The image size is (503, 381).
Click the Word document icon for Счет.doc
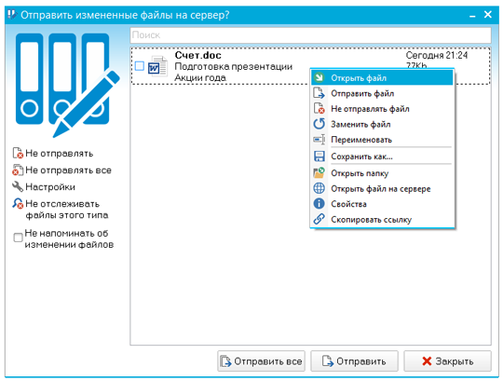coord(157,66)
